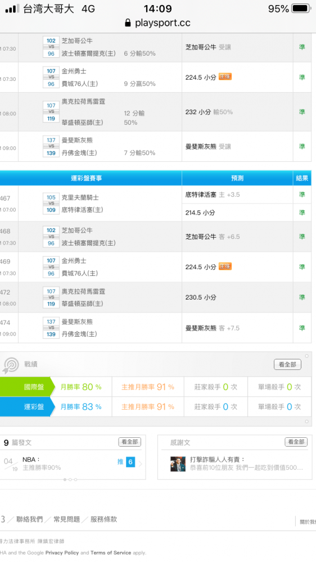The image size is (316, 562).
Task: Select the user avatar in 感謝文
Action: [x=178, y=464]
